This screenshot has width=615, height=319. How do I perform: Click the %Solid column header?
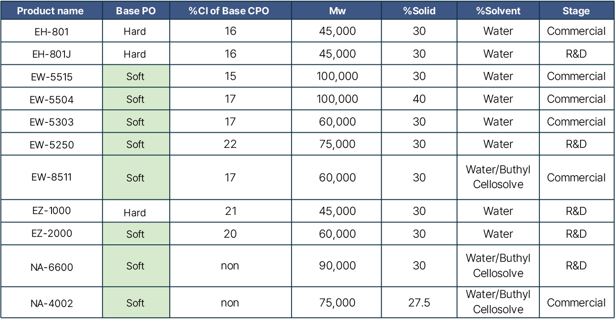[419, 11]
